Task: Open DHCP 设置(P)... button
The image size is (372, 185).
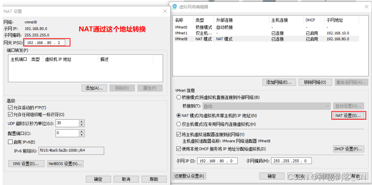Action: (348, 149)
